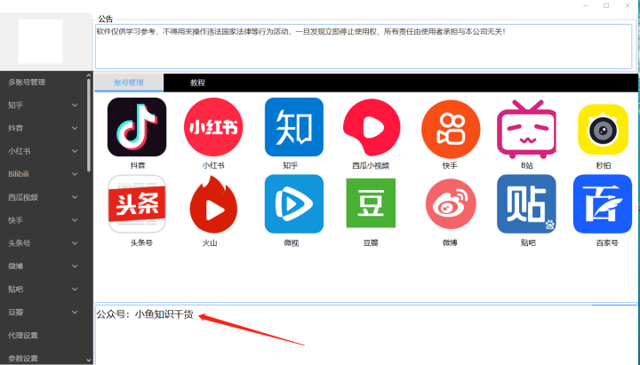Click the sidebar scroll-down arrow

[89, 360]
